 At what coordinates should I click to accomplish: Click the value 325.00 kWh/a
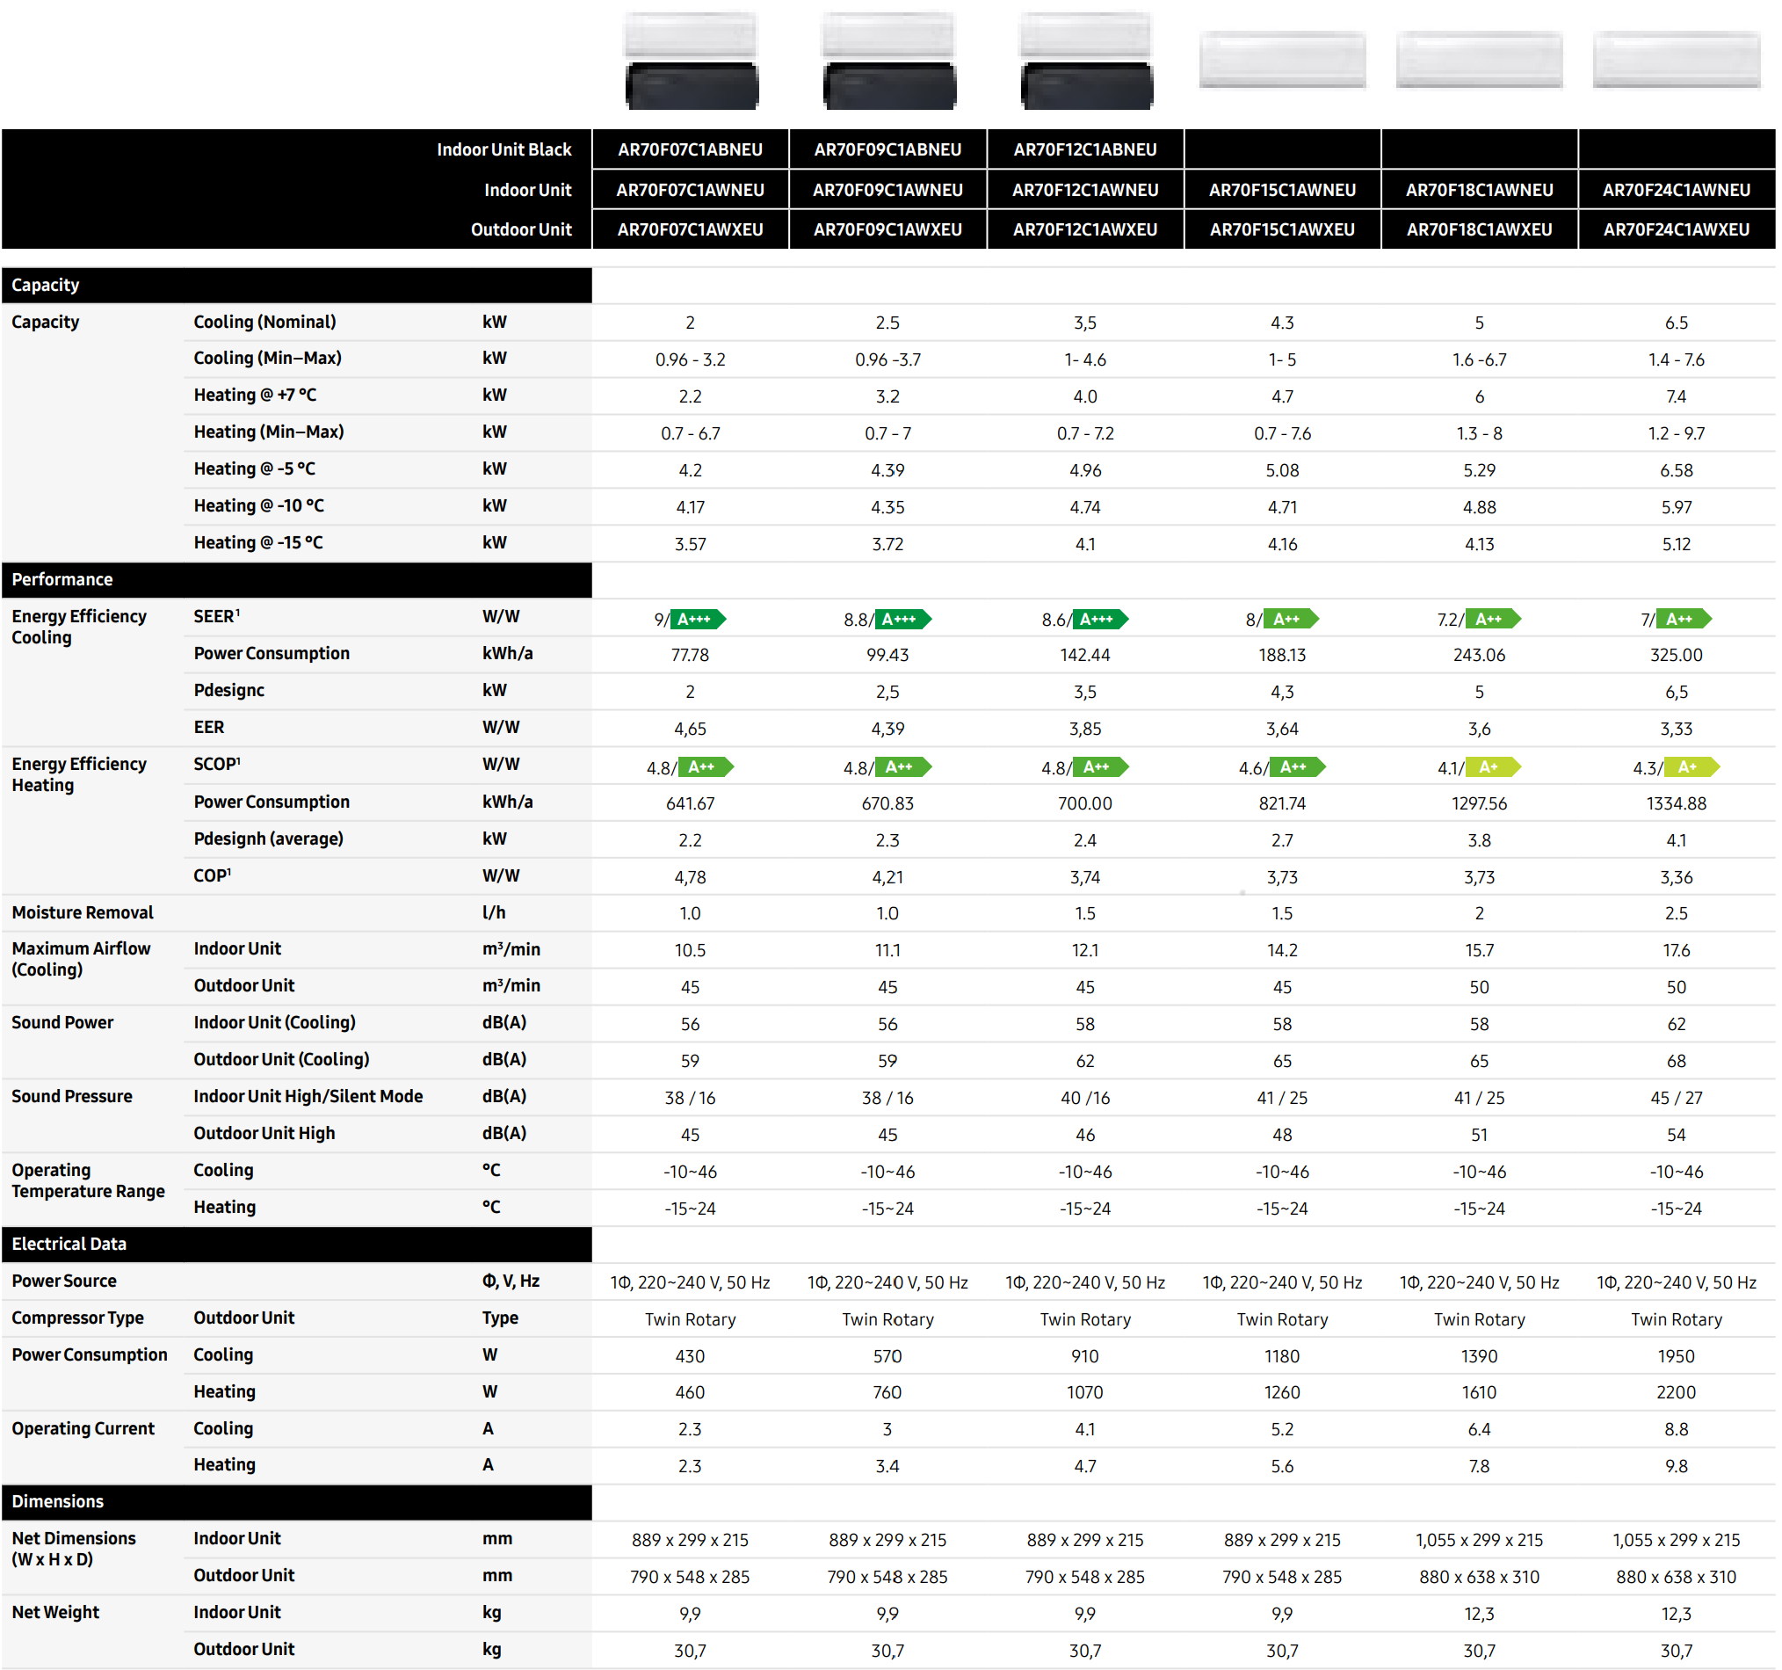[1677, 656]
